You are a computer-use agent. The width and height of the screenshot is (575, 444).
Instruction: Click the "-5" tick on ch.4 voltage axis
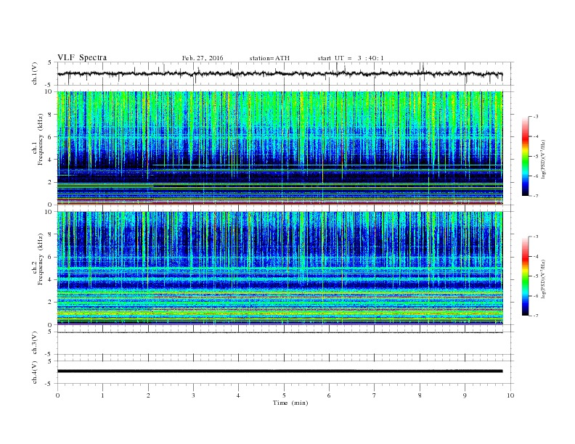point(49,384)
